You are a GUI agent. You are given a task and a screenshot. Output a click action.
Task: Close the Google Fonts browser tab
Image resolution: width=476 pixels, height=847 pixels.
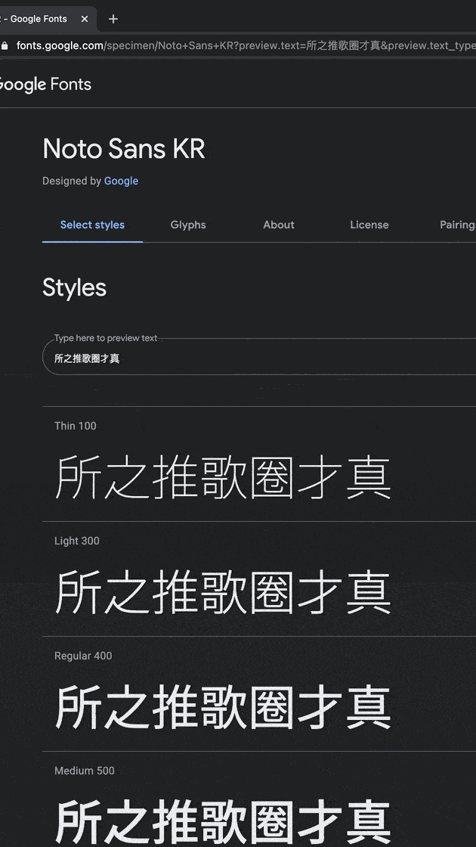tap(85, 19)
